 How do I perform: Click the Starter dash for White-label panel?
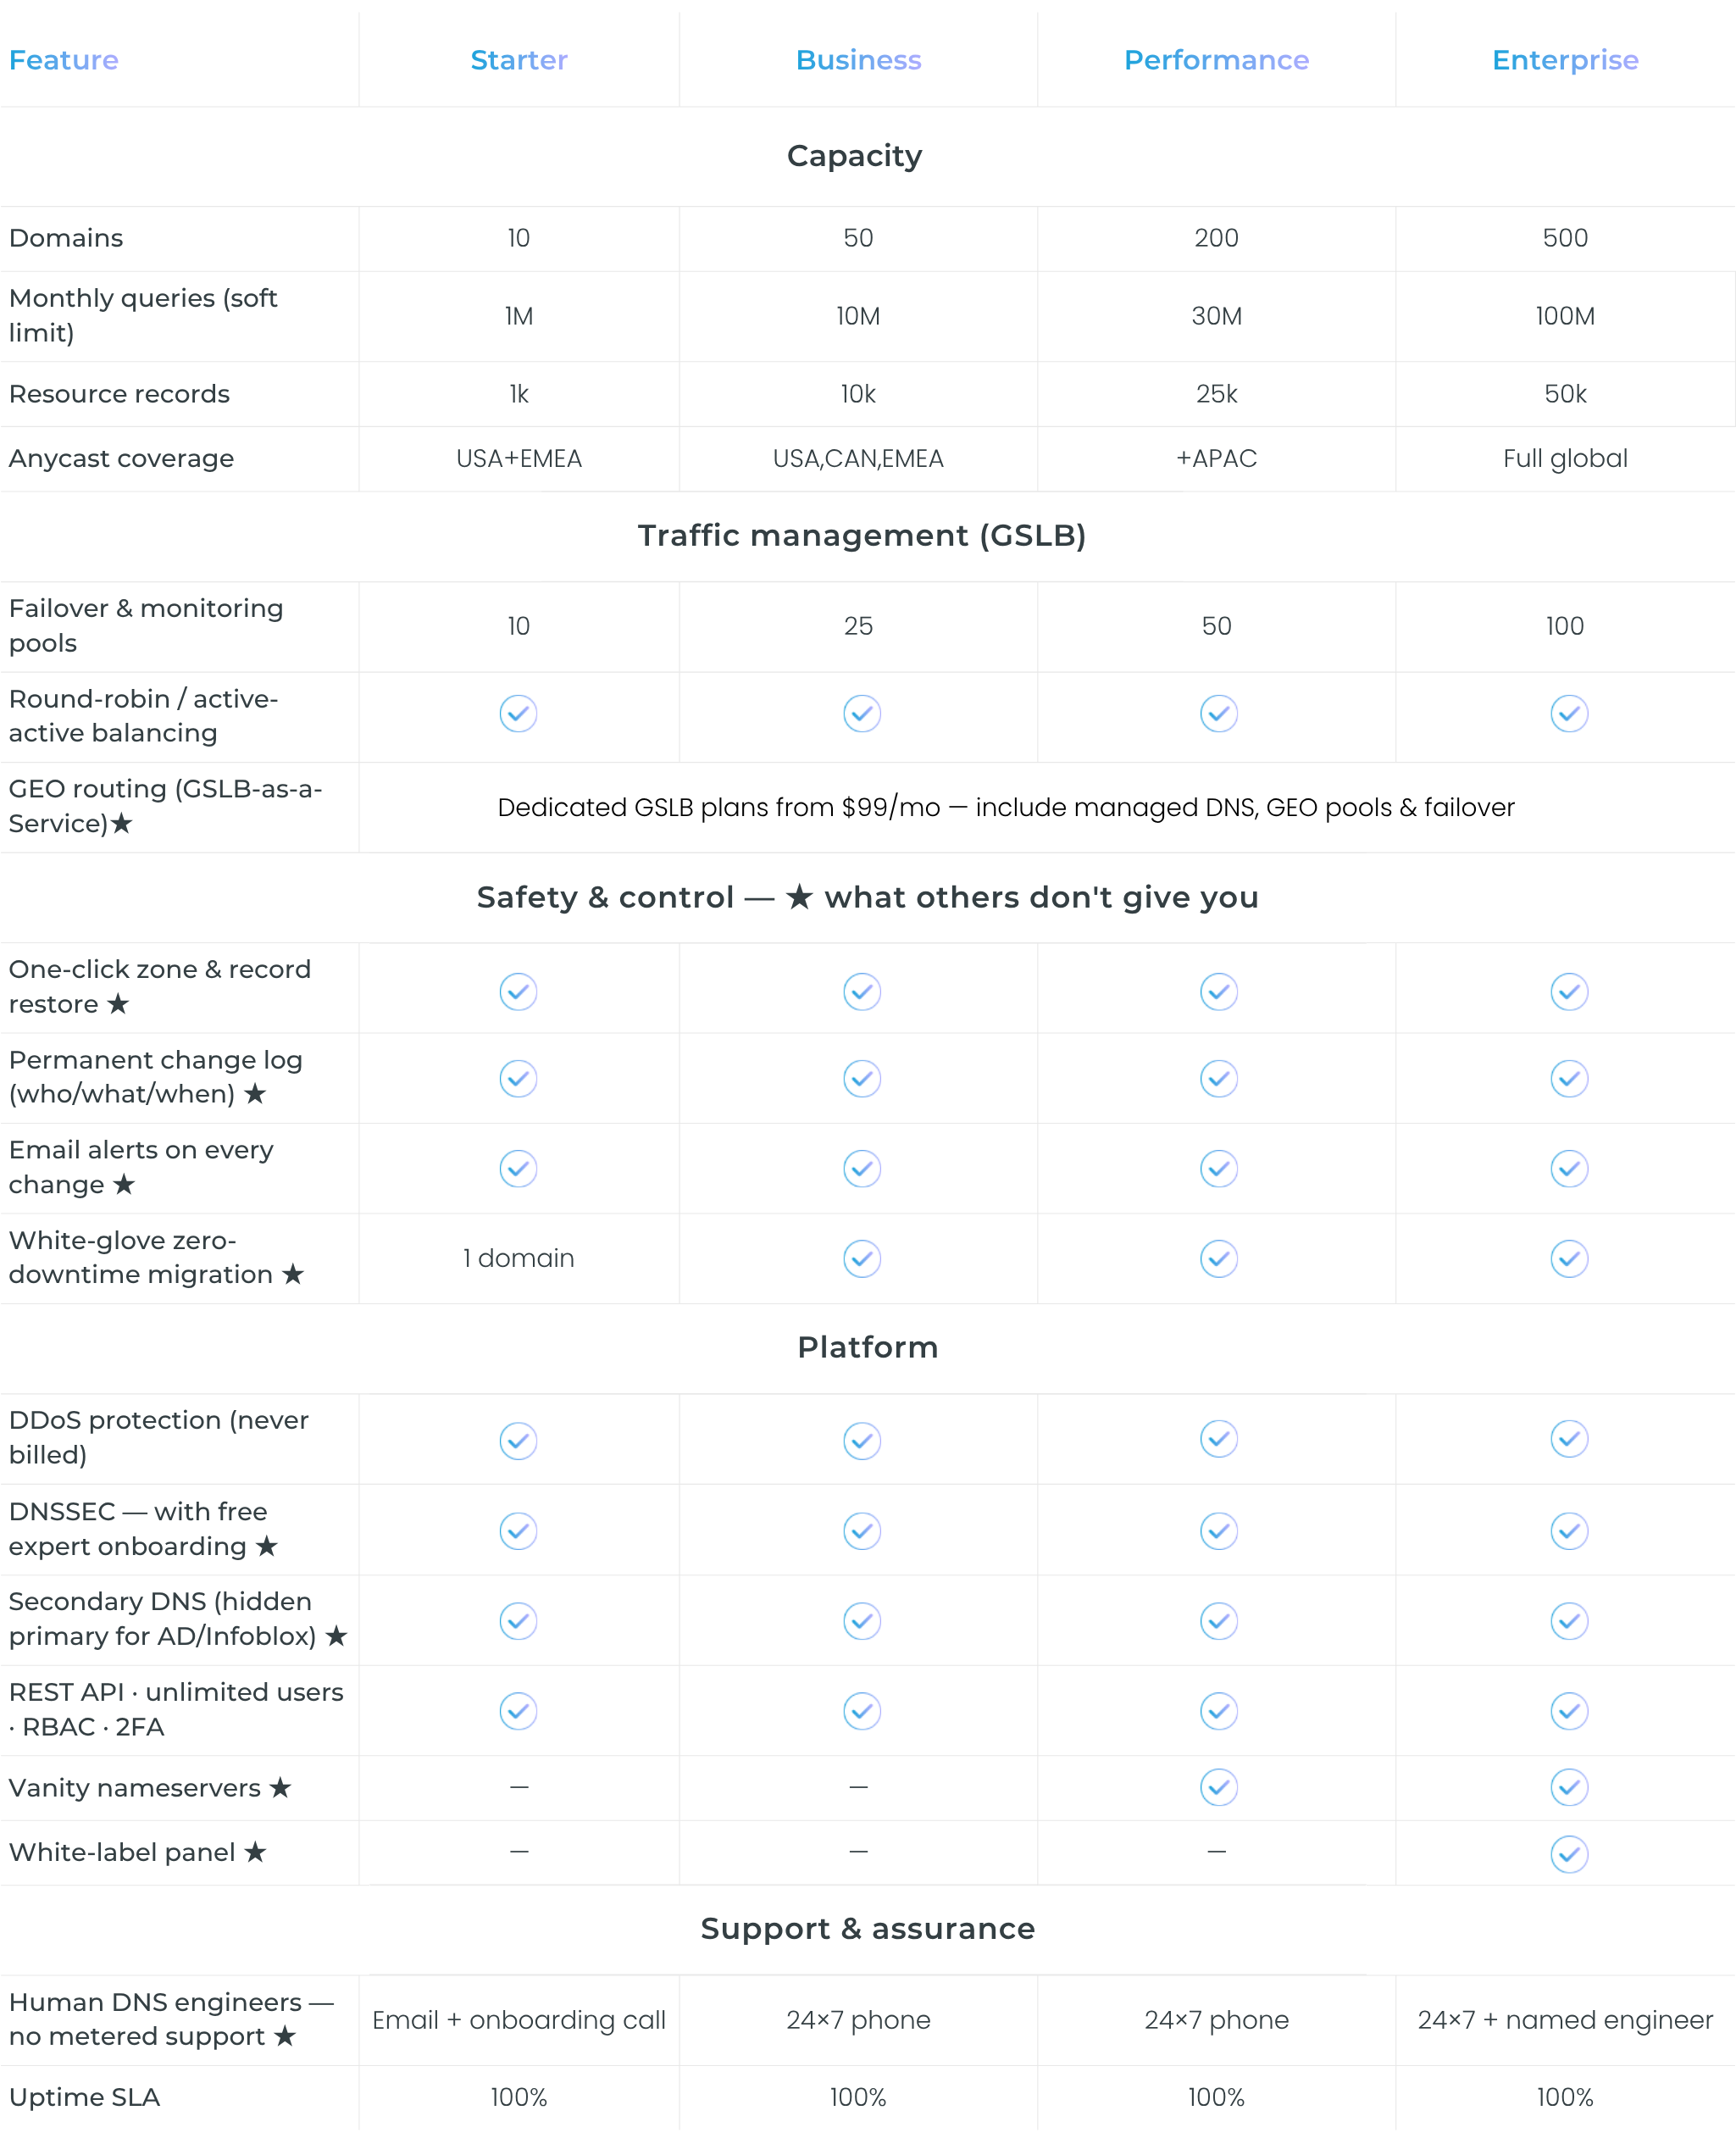(519, 1852)
